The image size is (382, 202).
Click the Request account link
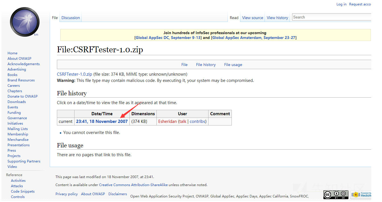360,4
